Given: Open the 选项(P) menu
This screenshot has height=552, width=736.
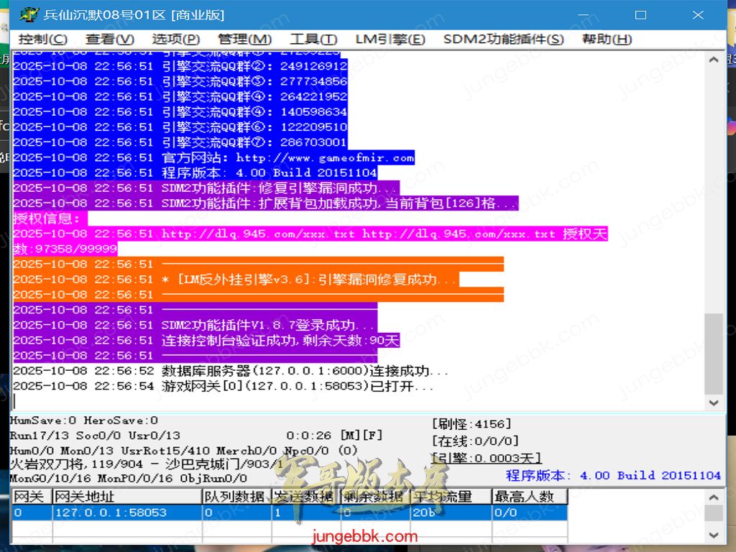Looking at the screenshot, I should click(176, 39).
